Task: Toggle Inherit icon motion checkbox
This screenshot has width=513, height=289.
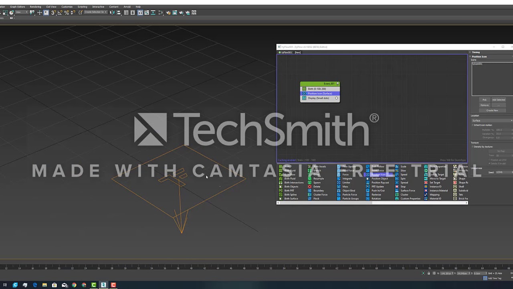Action: point(473,125)
